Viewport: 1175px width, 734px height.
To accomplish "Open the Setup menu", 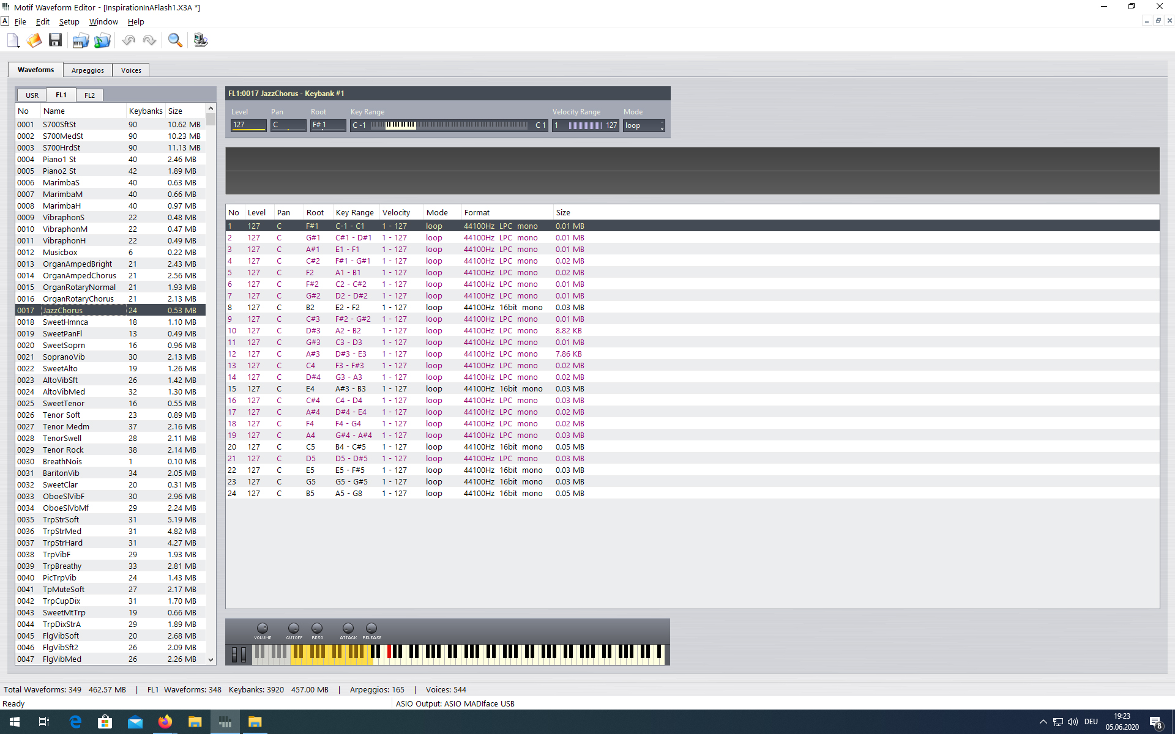I will tap(69, 22).
